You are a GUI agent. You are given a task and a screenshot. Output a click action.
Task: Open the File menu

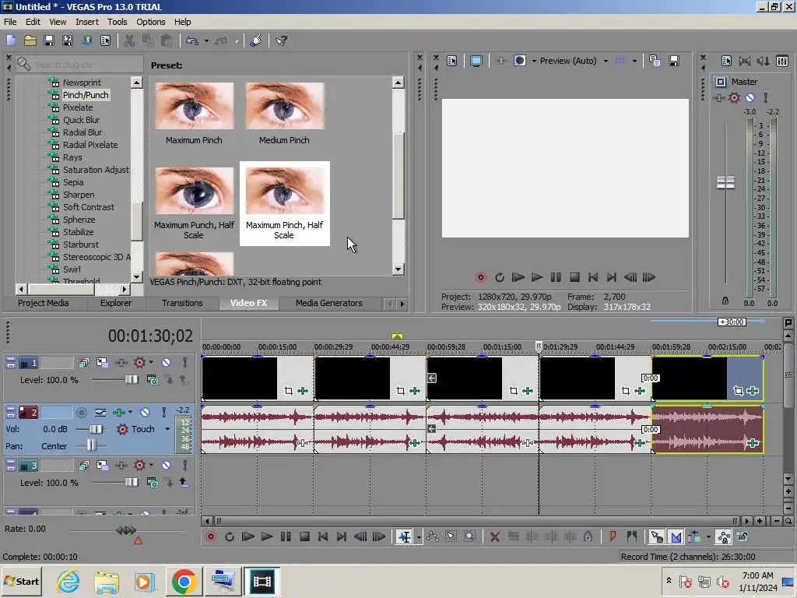[10, 22]
